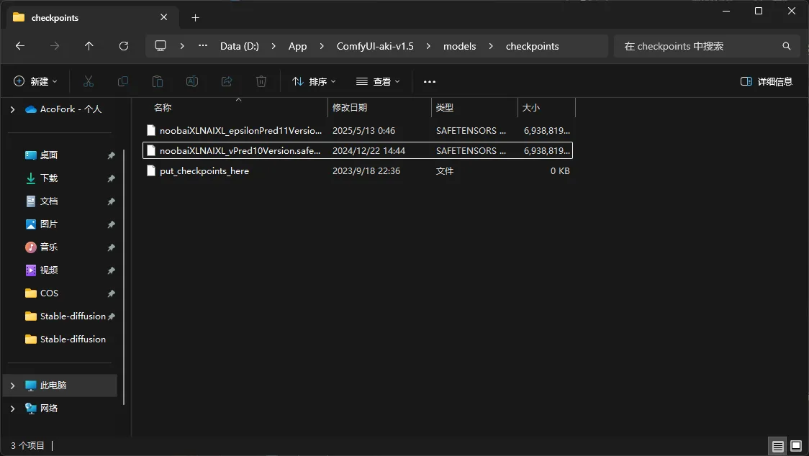Open the 查看 view dropdown
The height and width of the screenshot is (456, 809).
[x=378, y=81]
